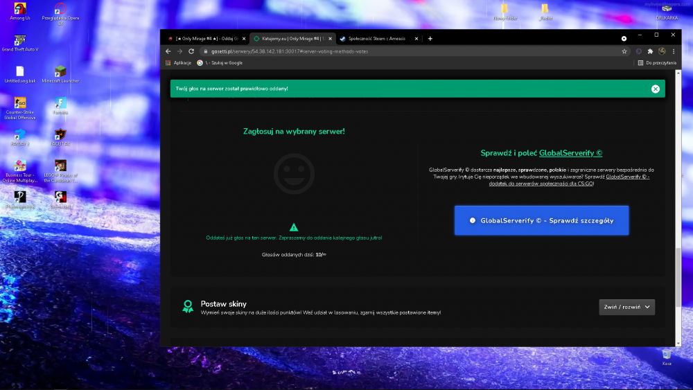Open GlobalServerify © heading link
693x390 pixels.
pyautogui.click(x=570, y=153)
